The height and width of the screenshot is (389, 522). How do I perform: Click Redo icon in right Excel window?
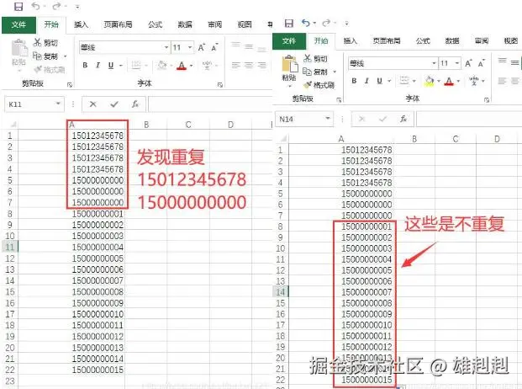tap(327, 23)
